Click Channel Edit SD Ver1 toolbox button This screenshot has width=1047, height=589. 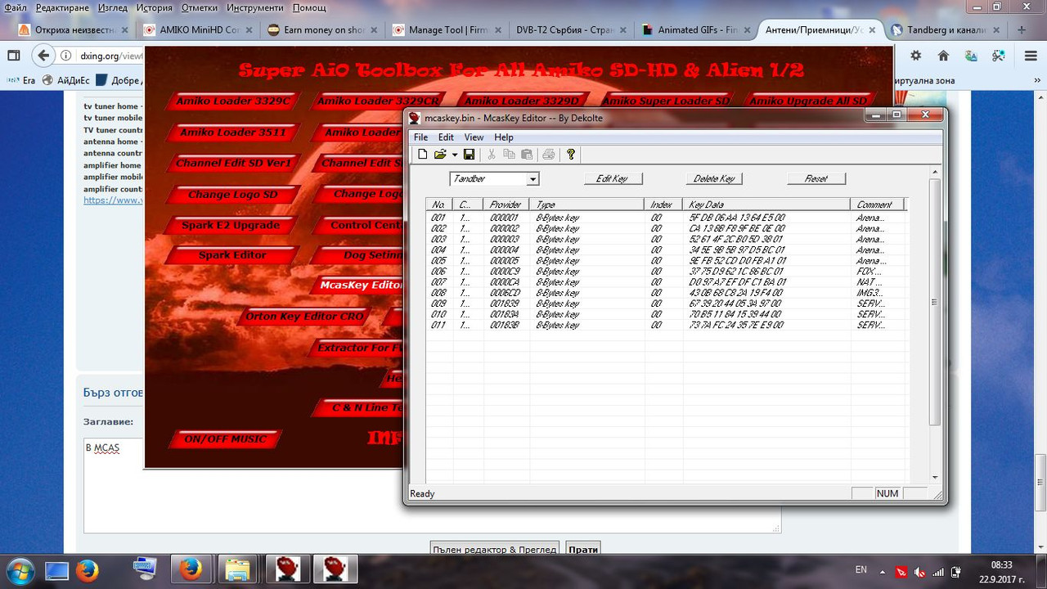233,164
